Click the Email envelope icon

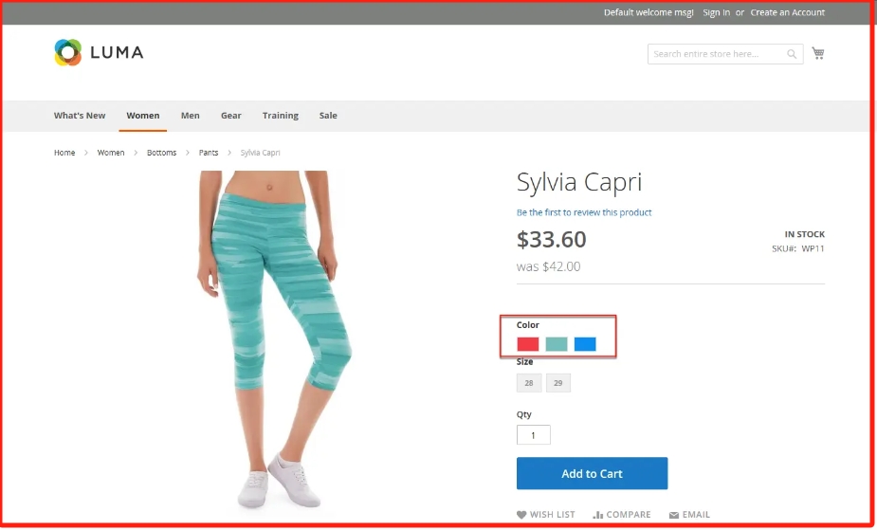pyautogui.click(x=674, y=514)
